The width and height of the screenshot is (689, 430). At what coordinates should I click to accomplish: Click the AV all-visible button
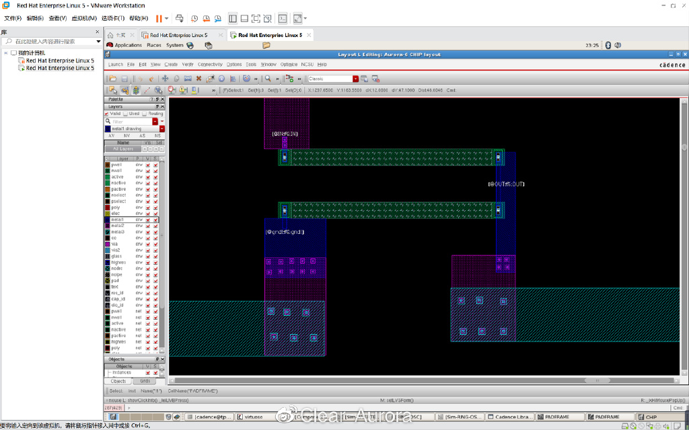[x=112, y=136]
